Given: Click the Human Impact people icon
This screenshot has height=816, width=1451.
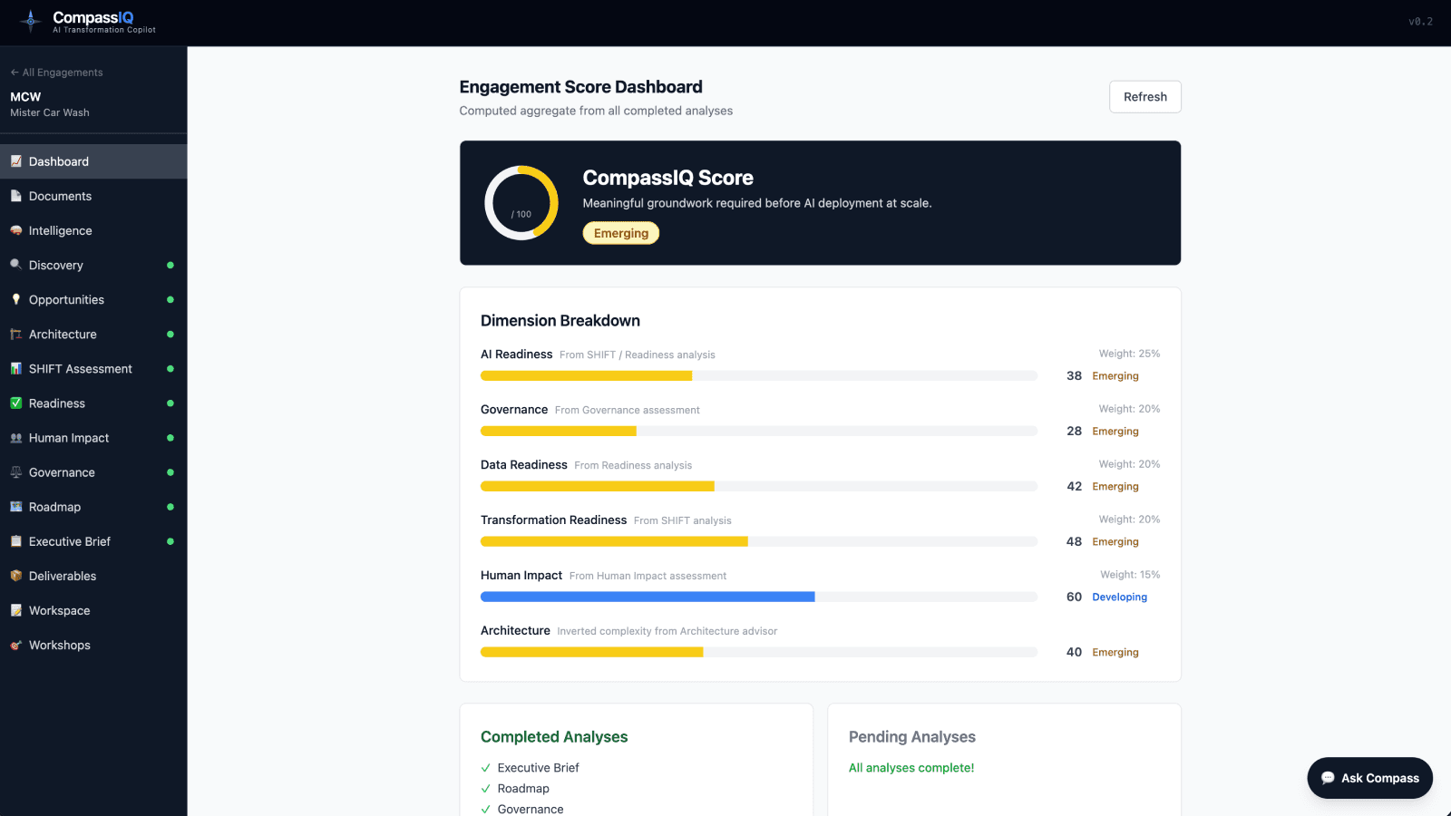Looking at the screenshot, I should tap(15, 437).
